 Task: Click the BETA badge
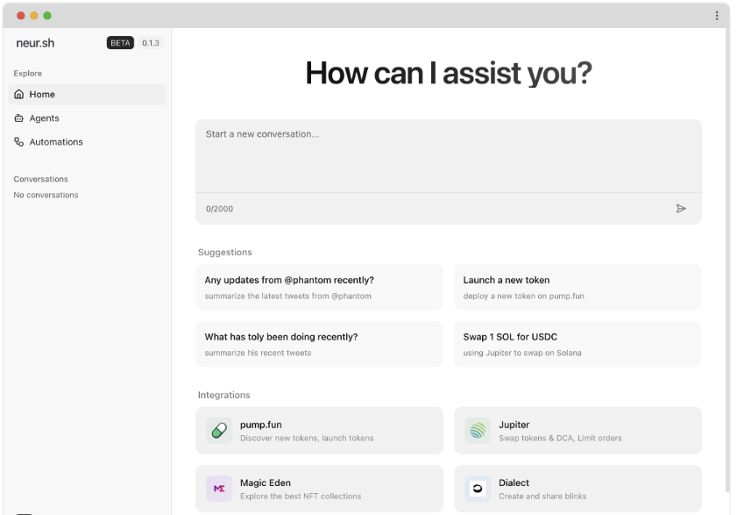120,43
